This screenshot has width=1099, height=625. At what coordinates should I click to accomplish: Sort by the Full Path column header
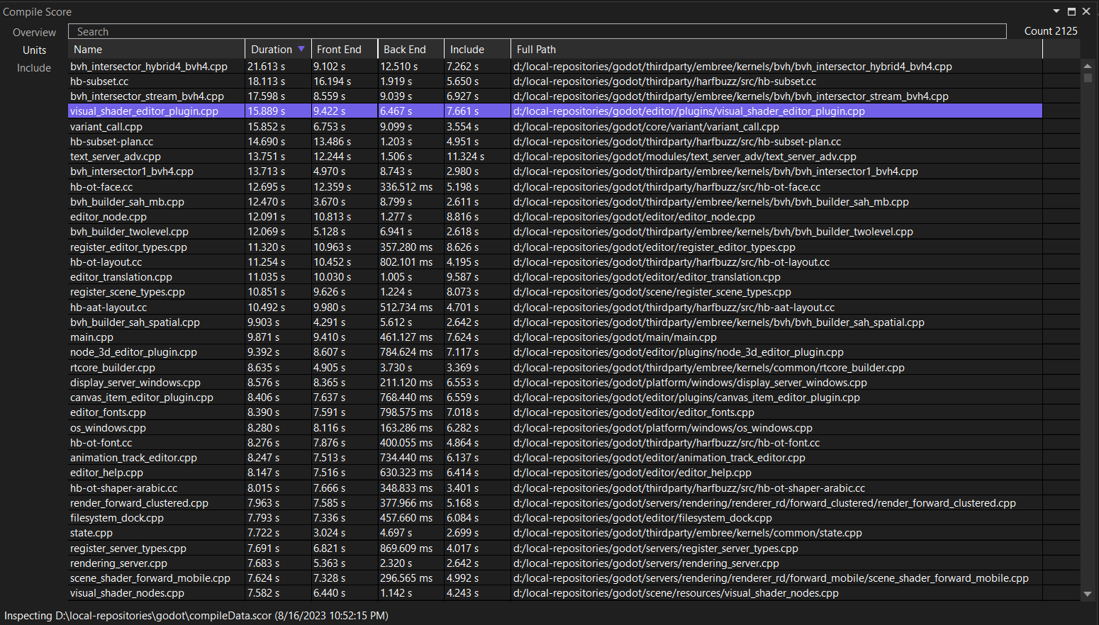pyautogui.click(x=777, y=50)
